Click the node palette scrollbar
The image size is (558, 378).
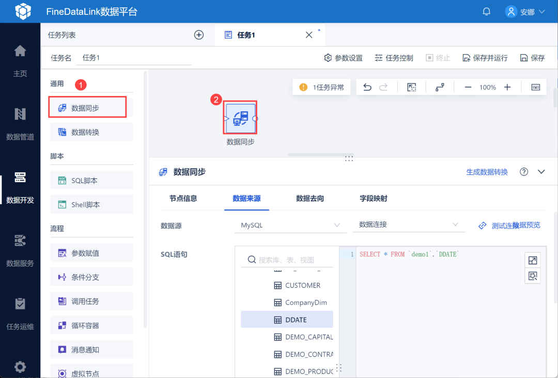(145, 199)
